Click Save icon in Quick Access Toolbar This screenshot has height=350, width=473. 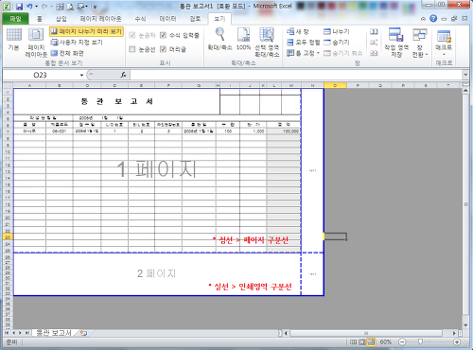click(x=19, y=7)
